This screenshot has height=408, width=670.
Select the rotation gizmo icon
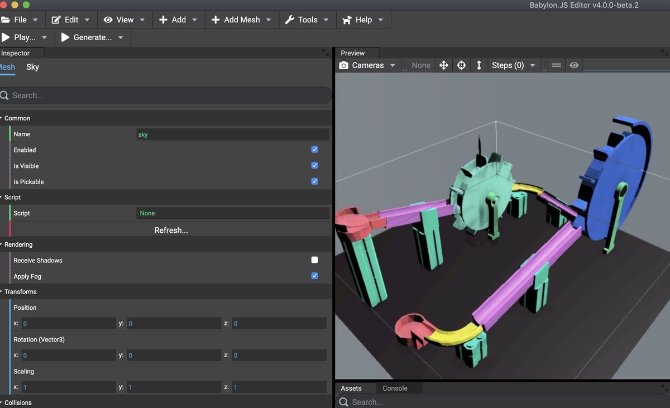point(461,65)
